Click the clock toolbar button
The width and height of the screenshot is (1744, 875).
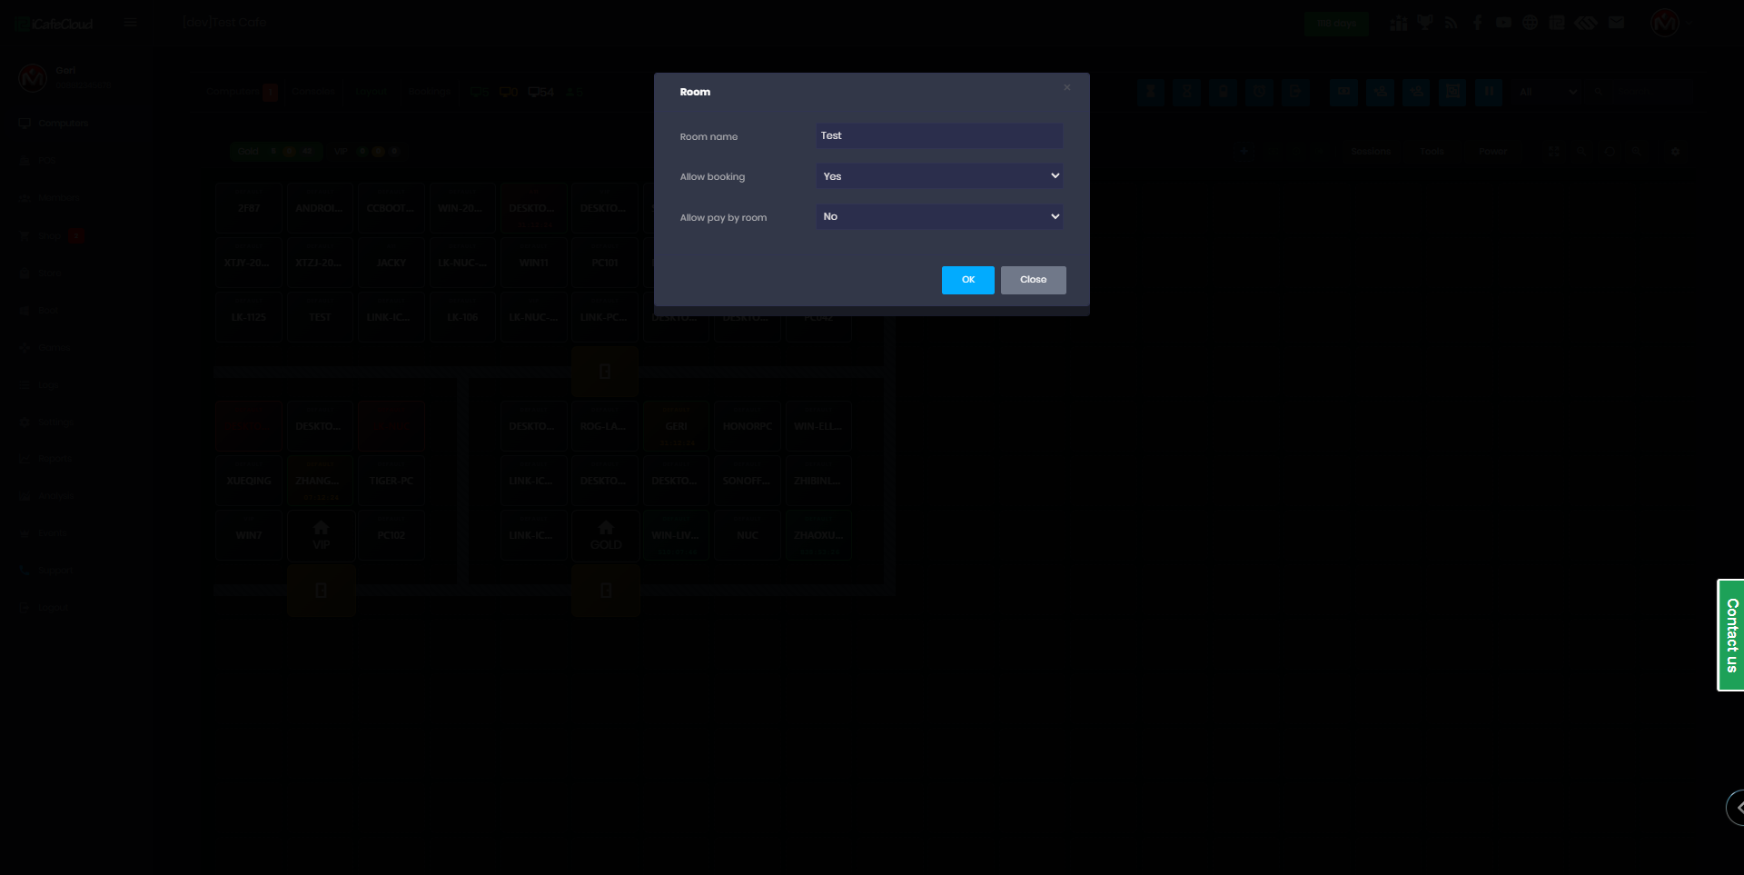pos(1260,92)
